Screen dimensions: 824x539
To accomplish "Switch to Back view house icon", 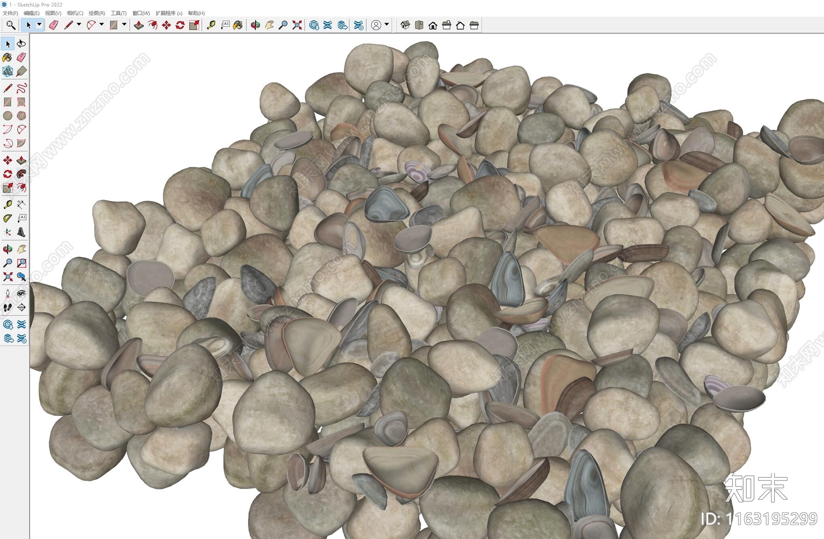I will click(460, 25).
